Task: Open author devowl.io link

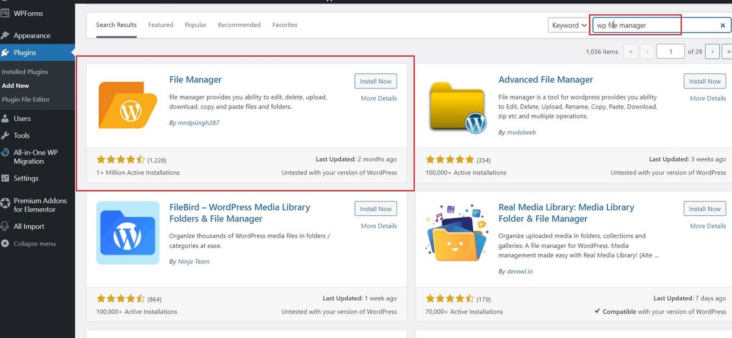Action: pyautogui.click(x=519, y=271)
